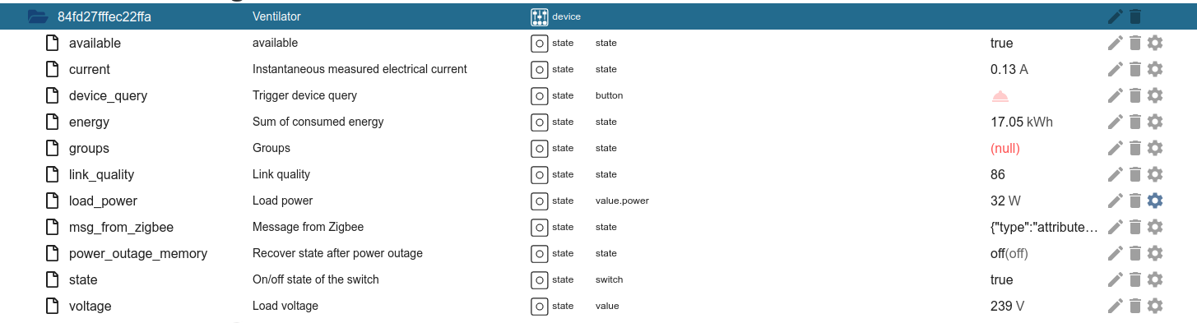Select the load_power tree item
This screenshot has height=323, width=1197.
[x=103, y=201]
